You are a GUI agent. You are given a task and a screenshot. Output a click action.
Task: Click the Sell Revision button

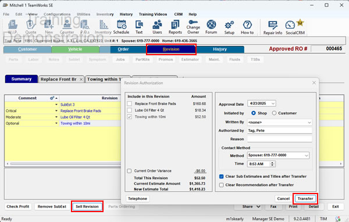pos(87,207)
